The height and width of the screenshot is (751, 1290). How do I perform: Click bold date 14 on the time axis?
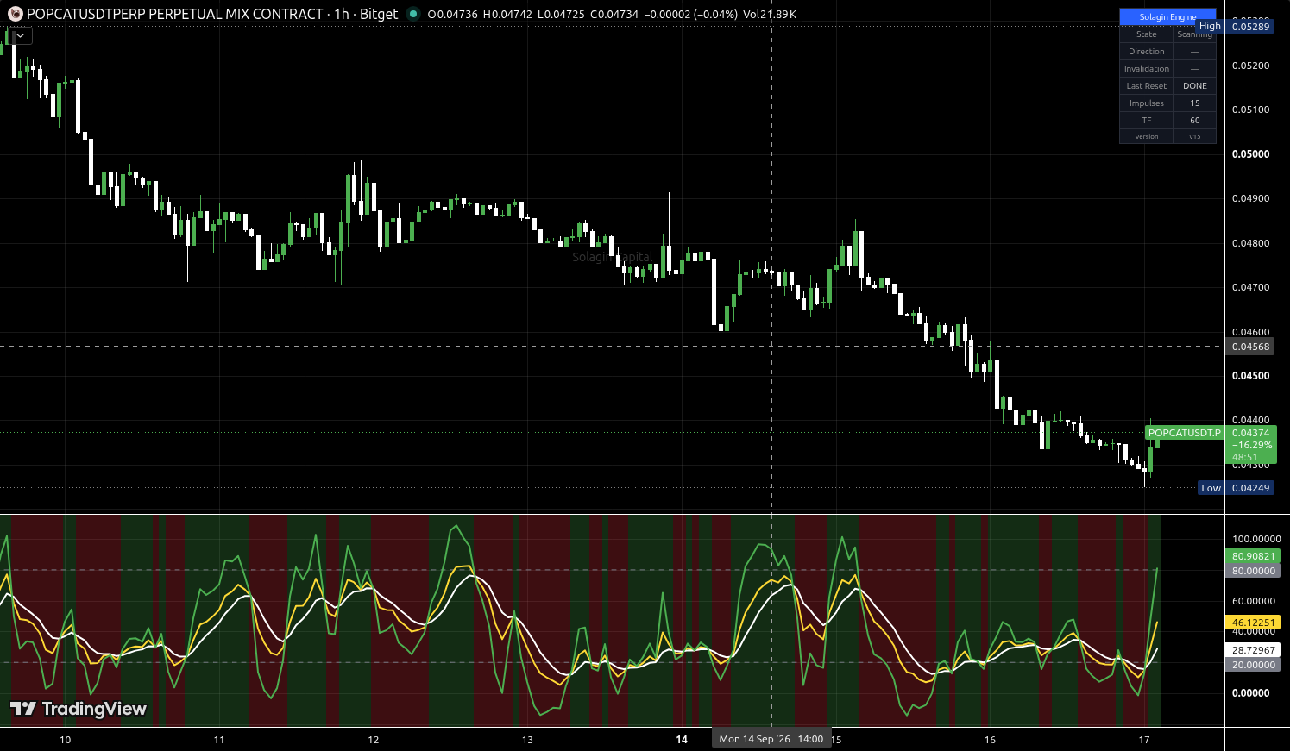coord(682,740)
